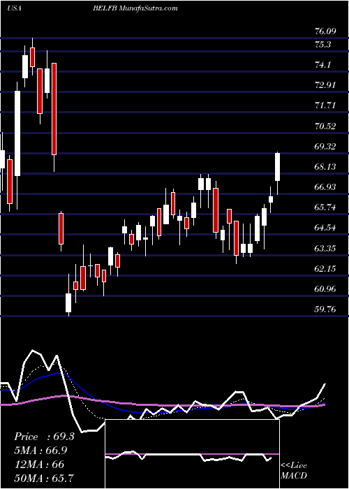This screenshot has height=489, width=349.
Task: Click the 71.71 price axis label
Action: pyautogui.click(x=325, y=105)
